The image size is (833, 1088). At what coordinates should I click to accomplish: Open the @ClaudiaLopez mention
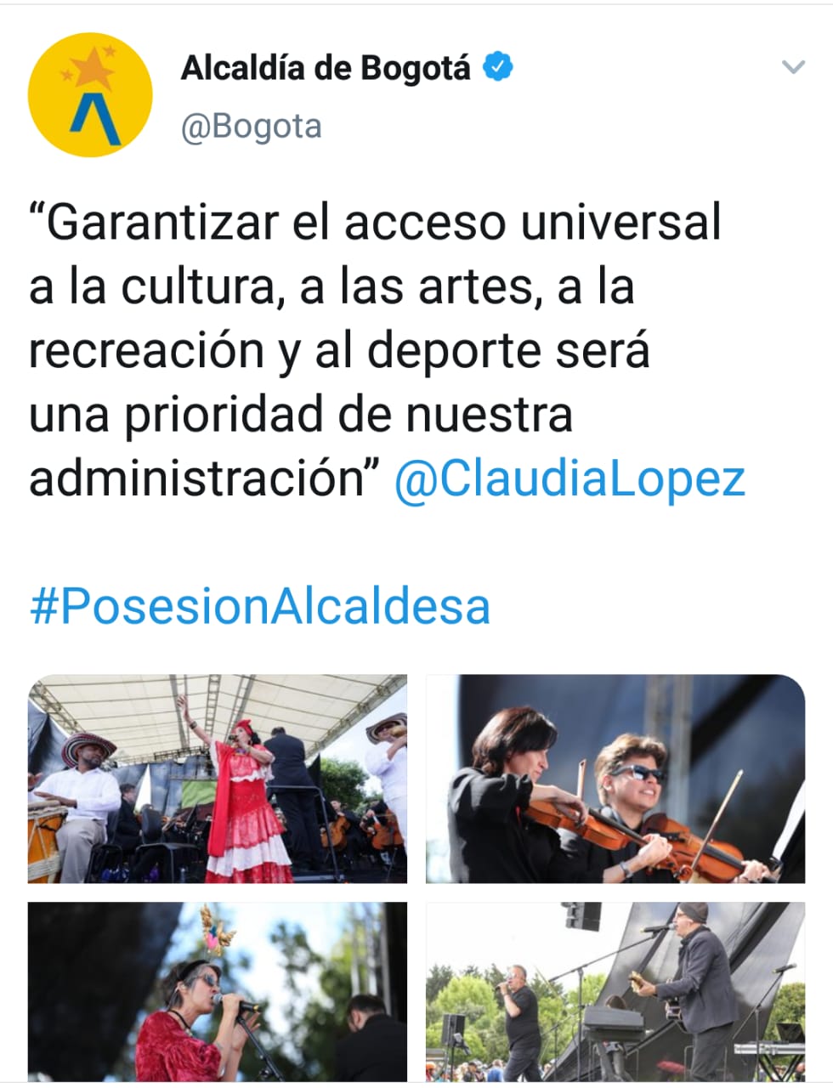pyautogui.click(x=569, y=479)
